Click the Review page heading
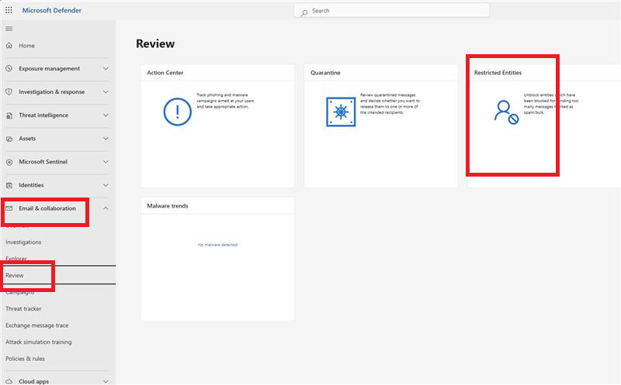This screenshot has width=621, height=385. (x=155, y=43)
